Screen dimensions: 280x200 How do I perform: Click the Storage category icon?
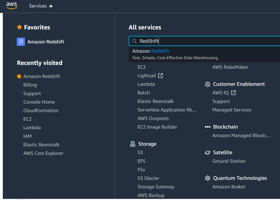click(133, 144)
